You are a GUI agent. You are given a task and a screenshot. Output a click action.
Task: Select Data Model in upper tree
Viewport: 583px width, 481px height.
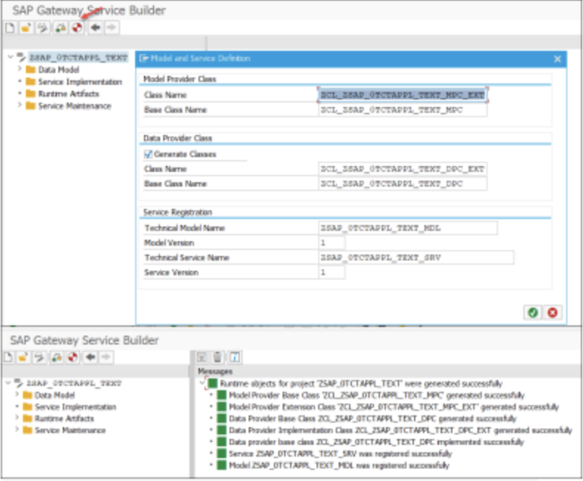click(x=59, y=69)
